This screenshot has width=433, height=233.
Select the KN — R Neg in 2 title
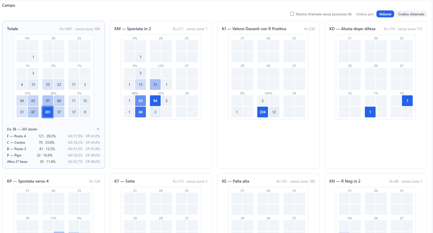345,181
